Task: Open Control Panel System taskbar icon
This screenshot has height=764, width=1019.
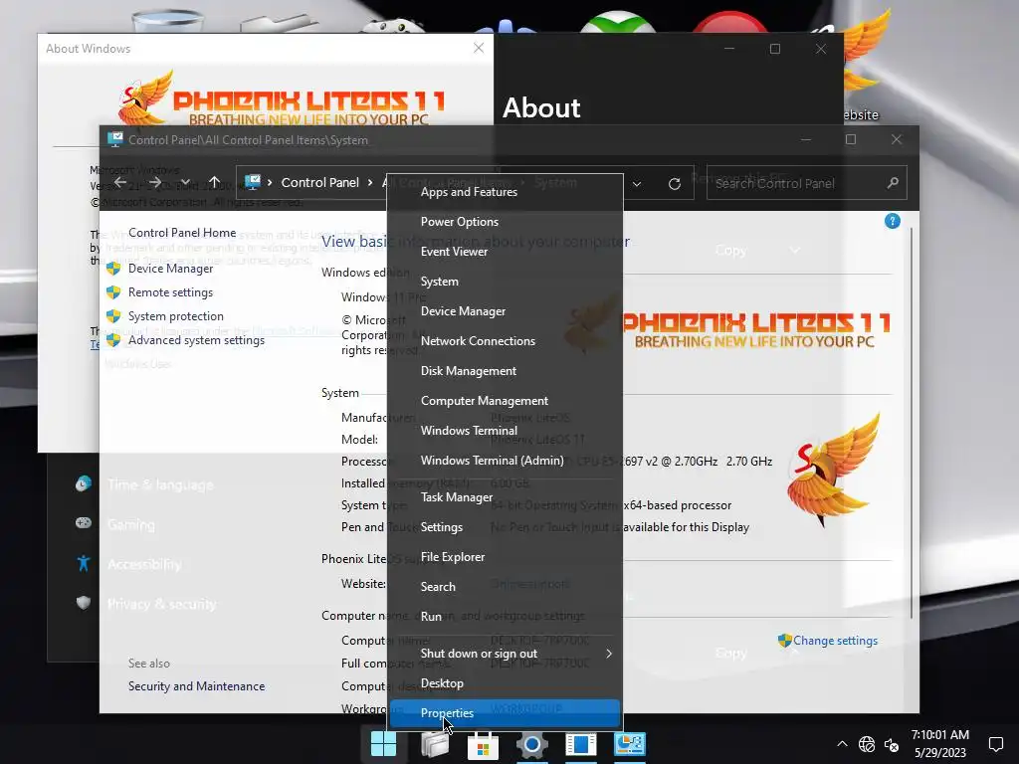Action: [x=630, y=744]
